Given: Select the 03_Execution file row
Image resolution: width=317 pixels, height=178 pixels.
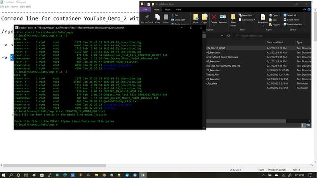Looking at the screenshot, I should click(x=258, y=53).
